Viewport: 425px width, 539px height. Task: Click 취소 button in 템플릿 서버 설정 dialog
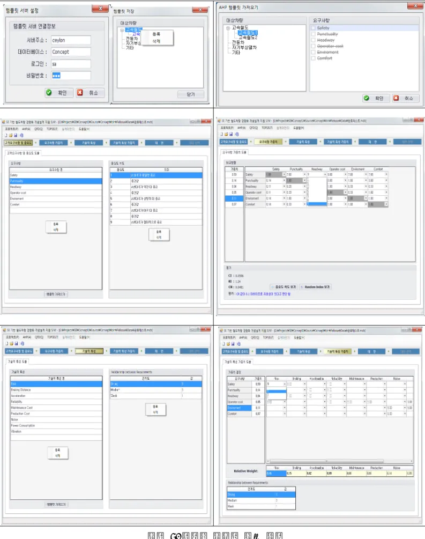[x=90, y=93]
